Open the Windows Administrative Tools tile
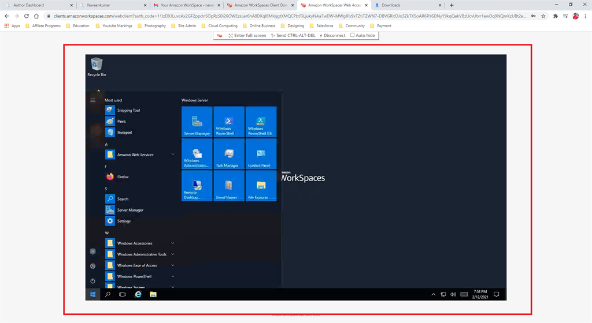 pyautogui.click(x=197, y=153)
